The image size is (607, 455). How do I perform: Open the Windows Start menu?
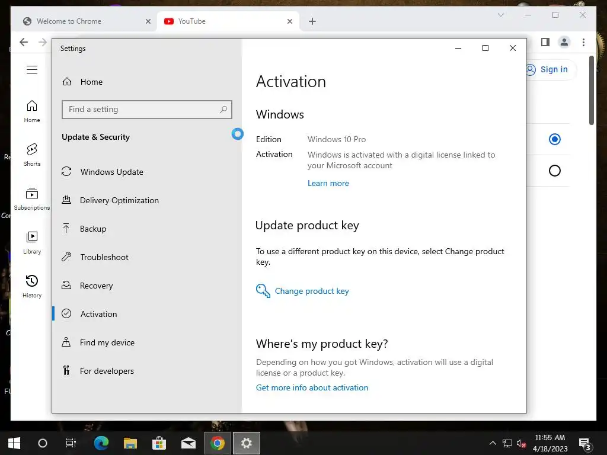coord(14,443)
